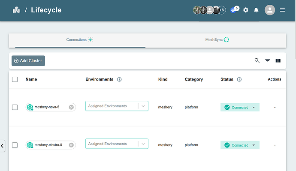Check the box for meshery-nova-5 row
The height and width of the screenshot is (171, 296).
(x=15, y=107)
